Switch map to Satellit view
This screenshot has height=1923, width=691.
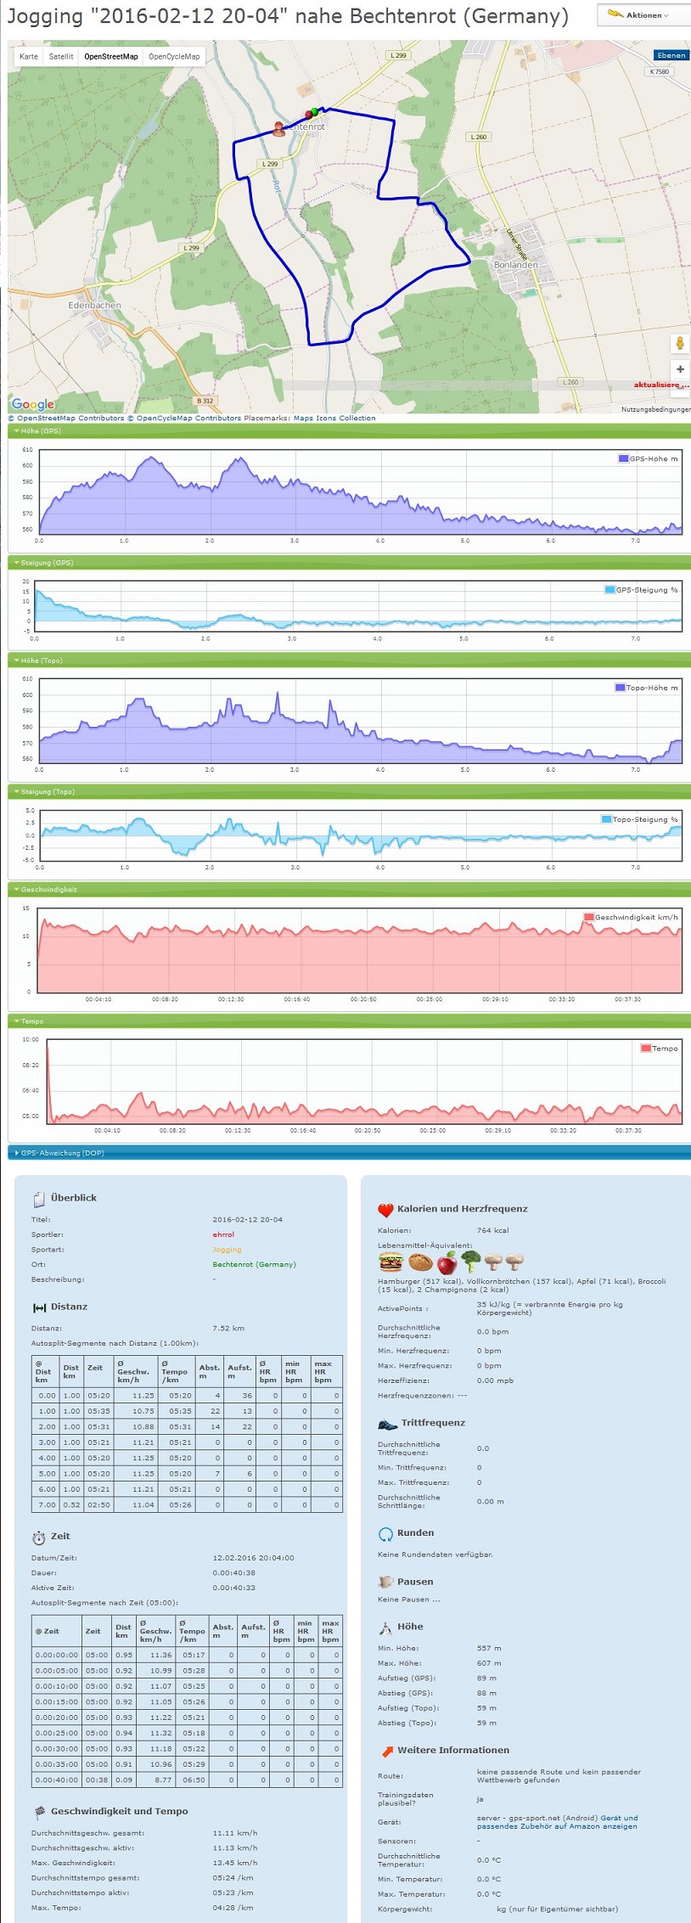(x=61, y=57)
